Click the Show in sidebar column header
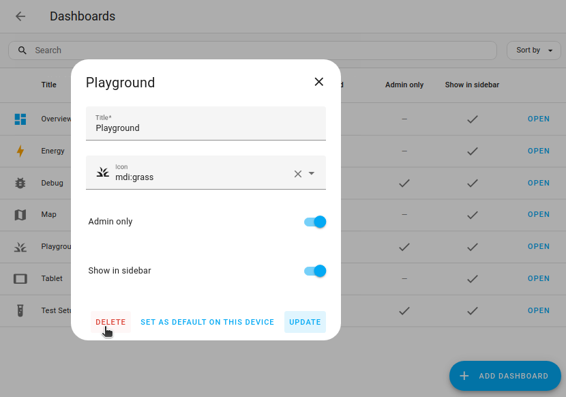Viewport: 566px width, 397px height. point(472,85)
